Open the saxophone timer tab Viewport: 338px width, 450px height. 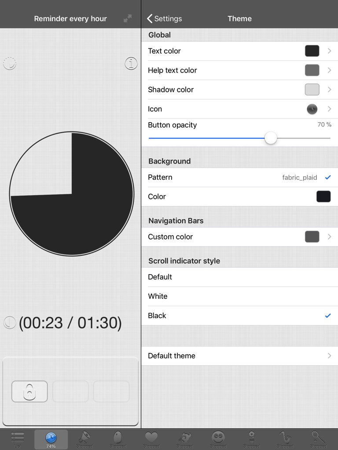pyautogui.click(x=285, y=439)
